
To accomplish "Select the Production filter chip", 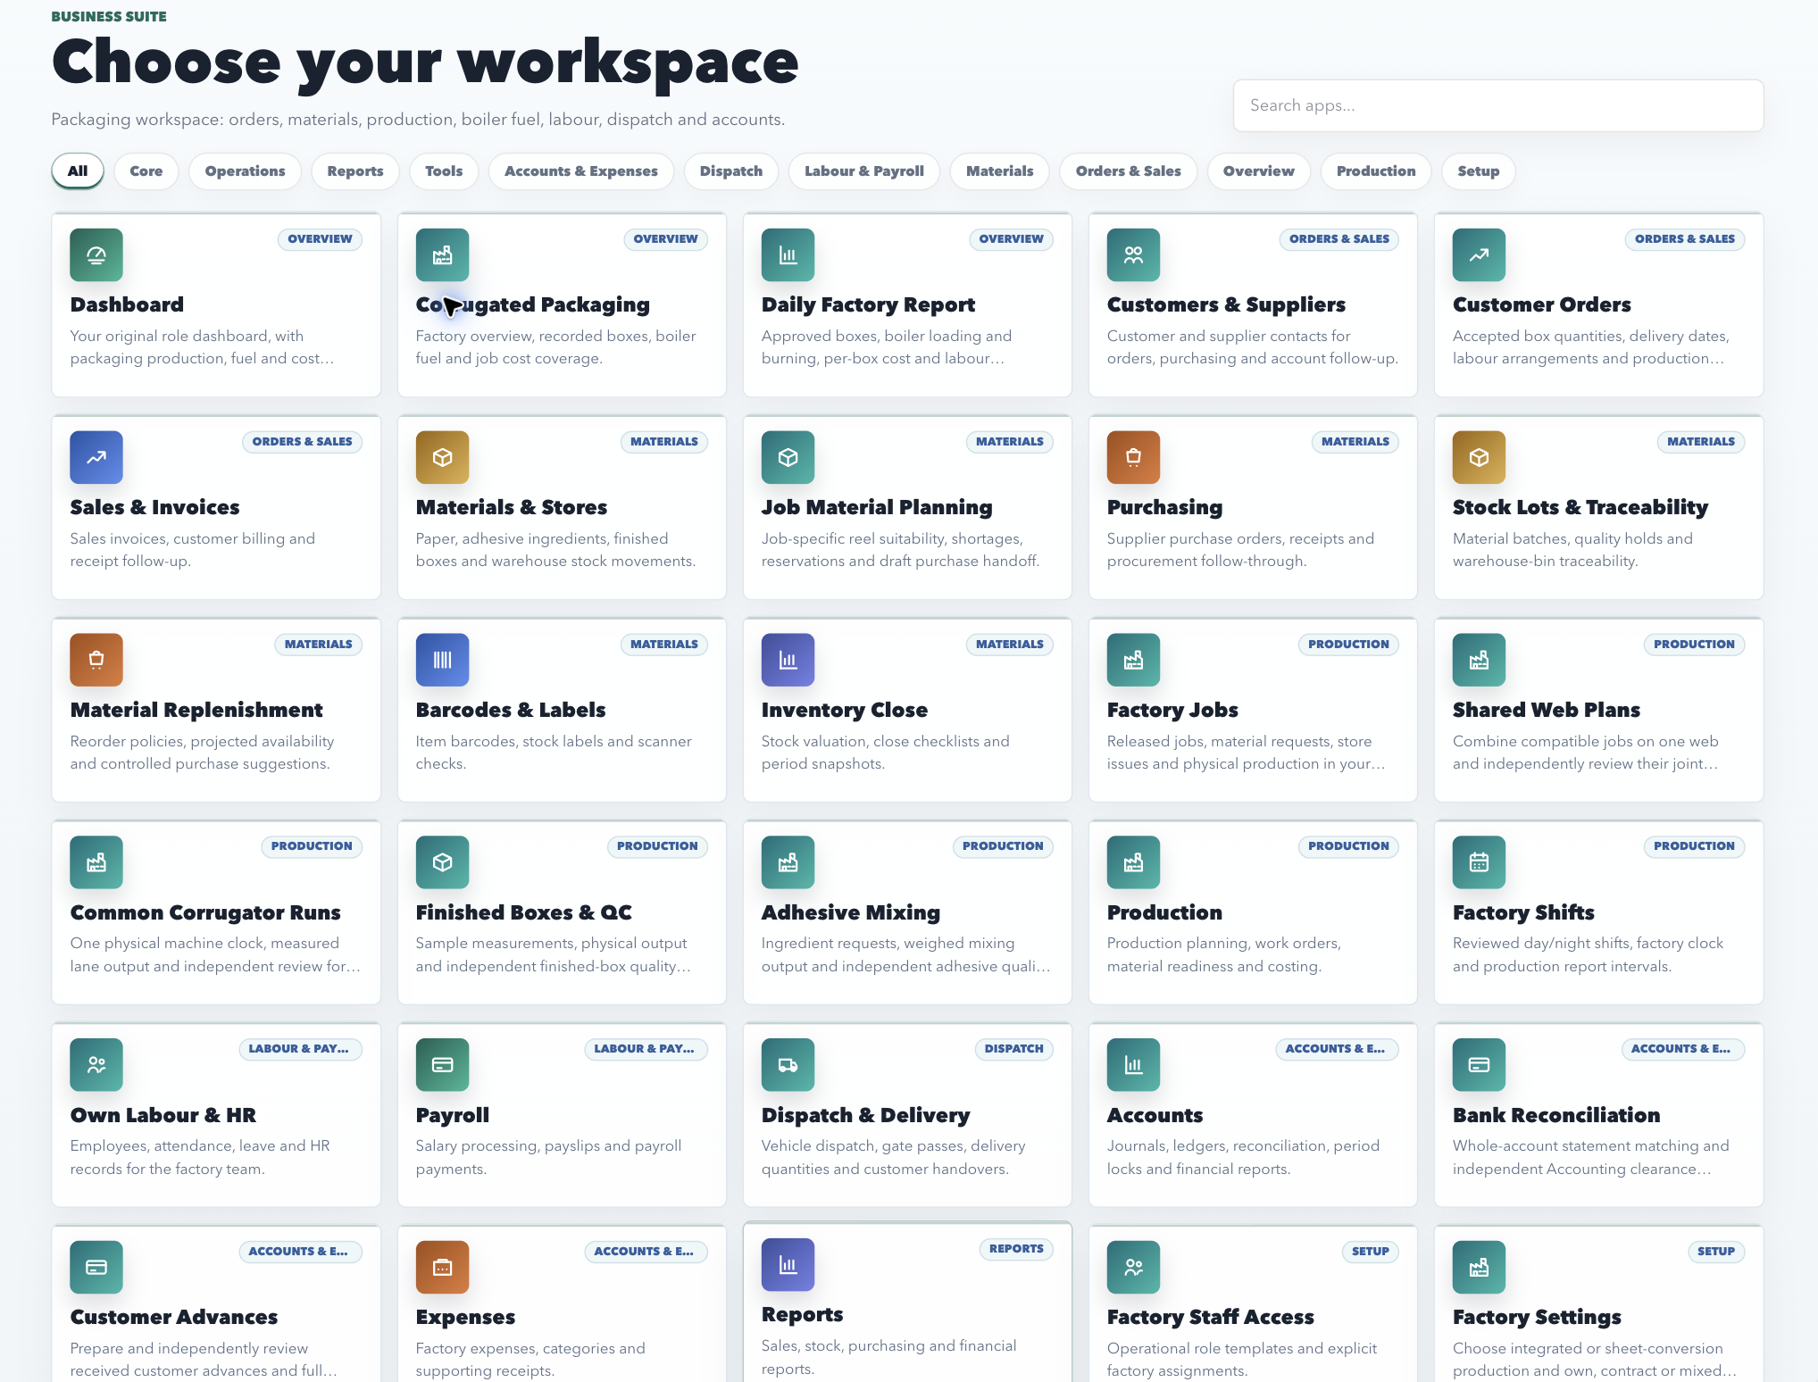I will 1376,171.
